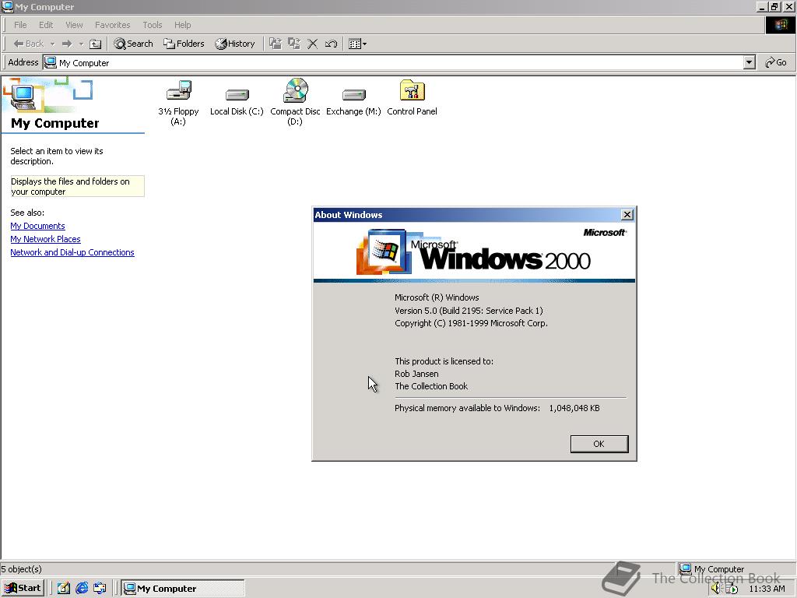Go up one folder level icon

coord(95,44)
